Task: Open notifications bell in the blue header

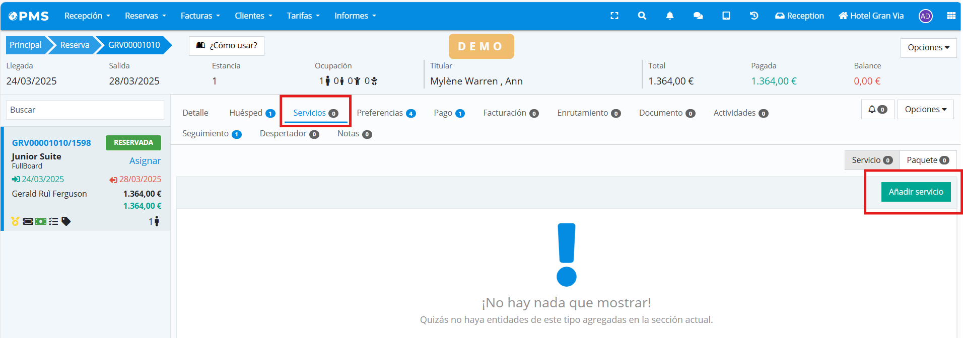Action: click(669, 16)
